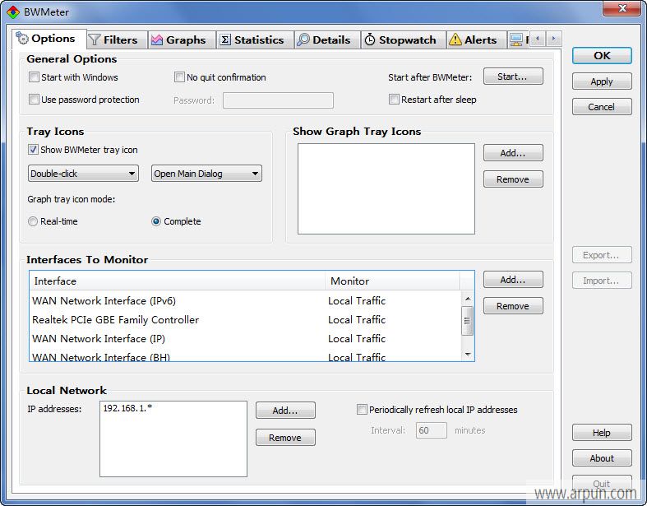Screen dimensions: 647x506
Task: Select WAN Network Interface (IP) row
Action: tap(245, 339)
